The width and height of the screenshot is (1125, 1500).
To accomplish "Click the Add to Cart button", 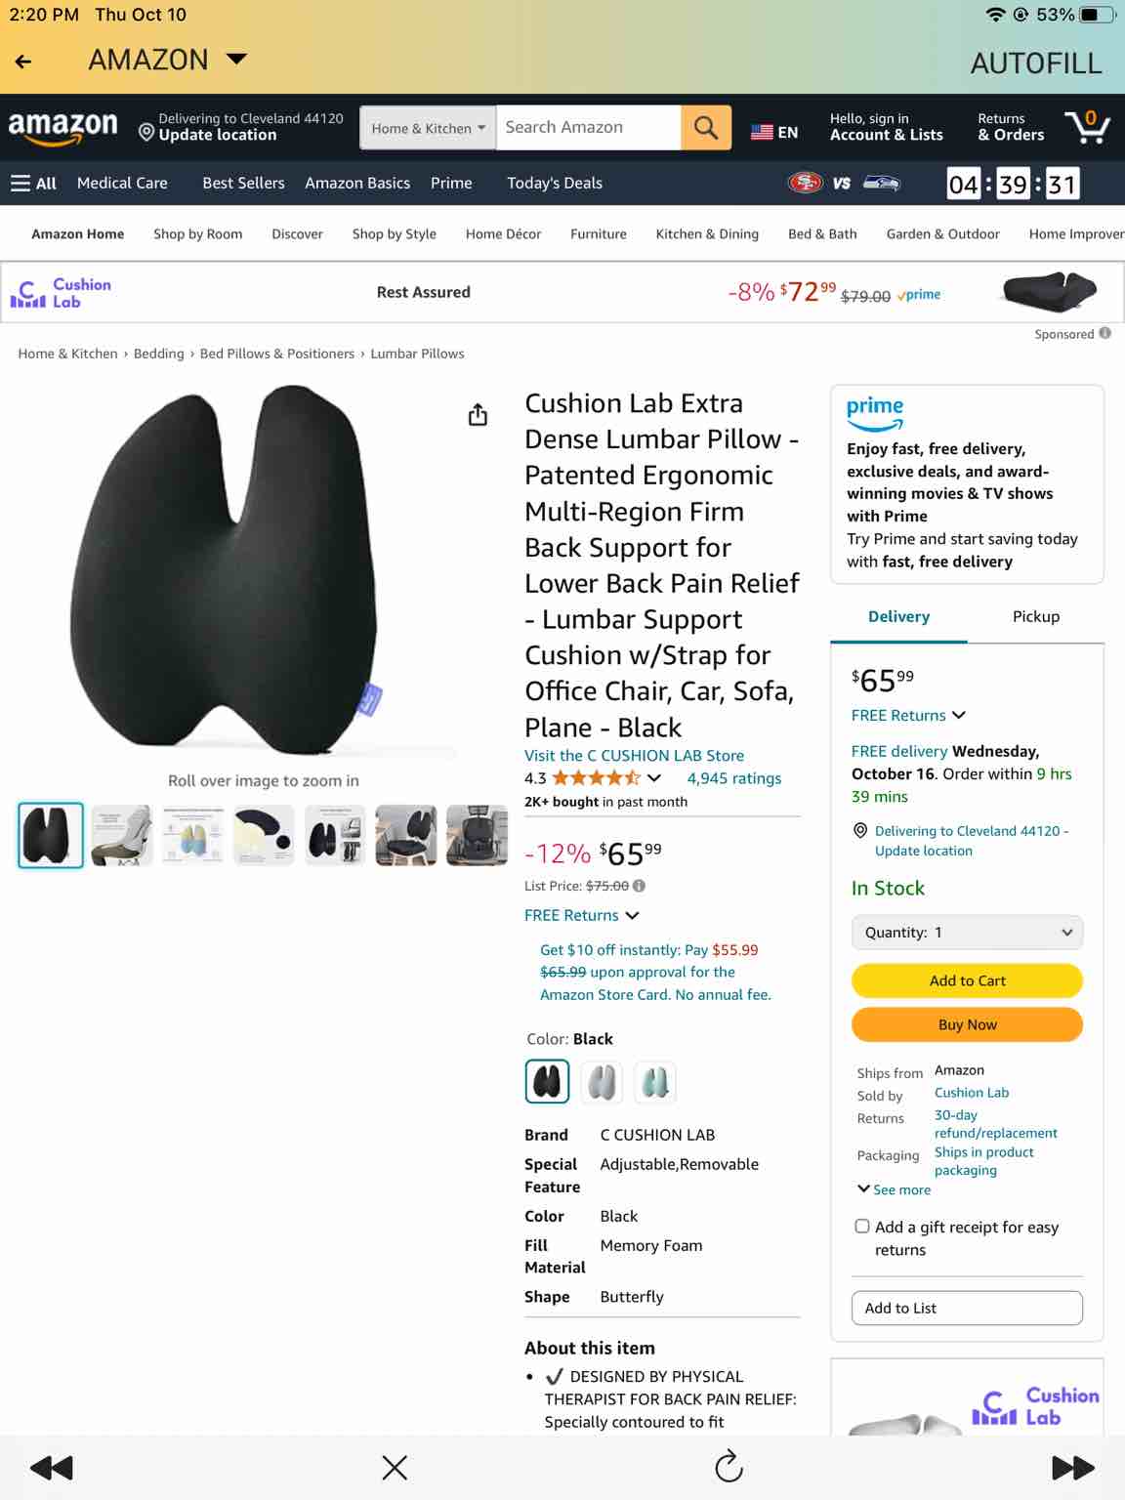I will [x=967, y=980].
